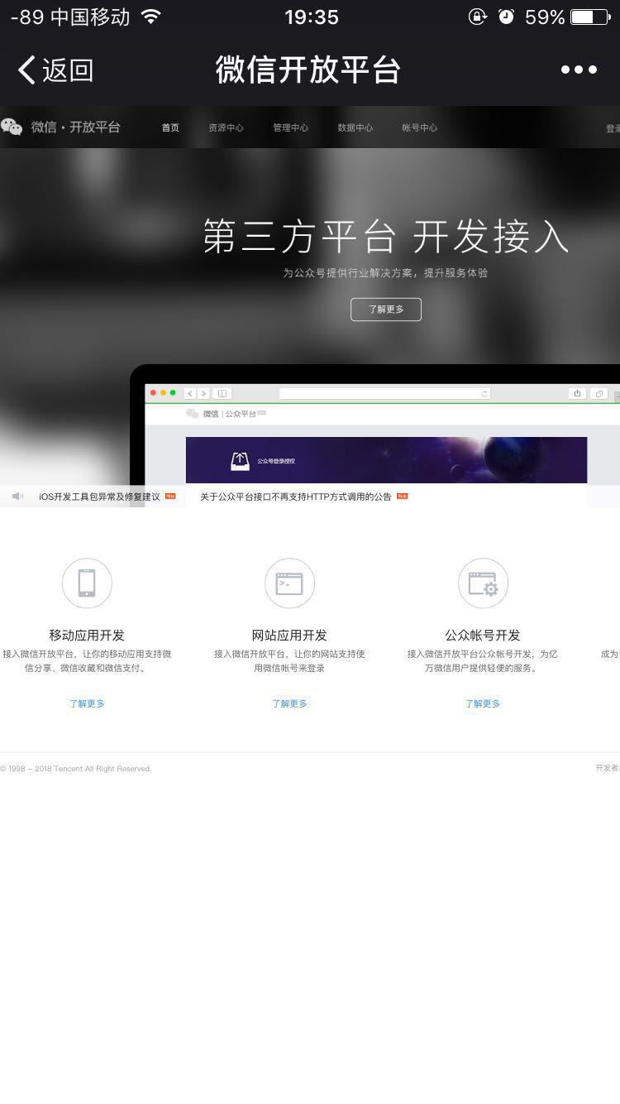Tap the 19:35 clock in status bar
This screenshot has width=620, height=1104.
point(312,17)
